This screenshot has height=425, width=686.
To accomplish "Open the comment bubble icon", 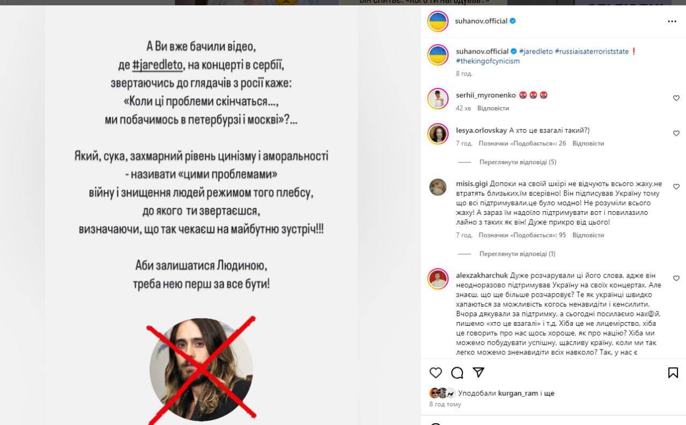I will 457,372.
